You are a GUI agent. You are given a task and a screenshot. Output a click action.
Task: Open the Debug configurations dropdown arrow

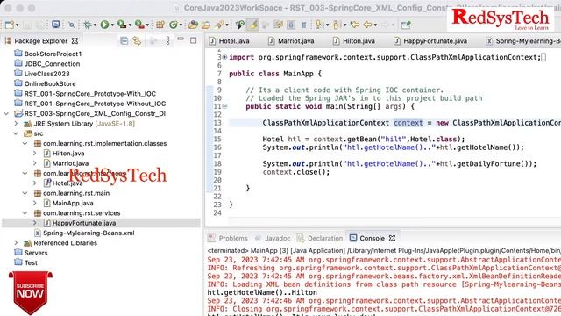point(95,25)
